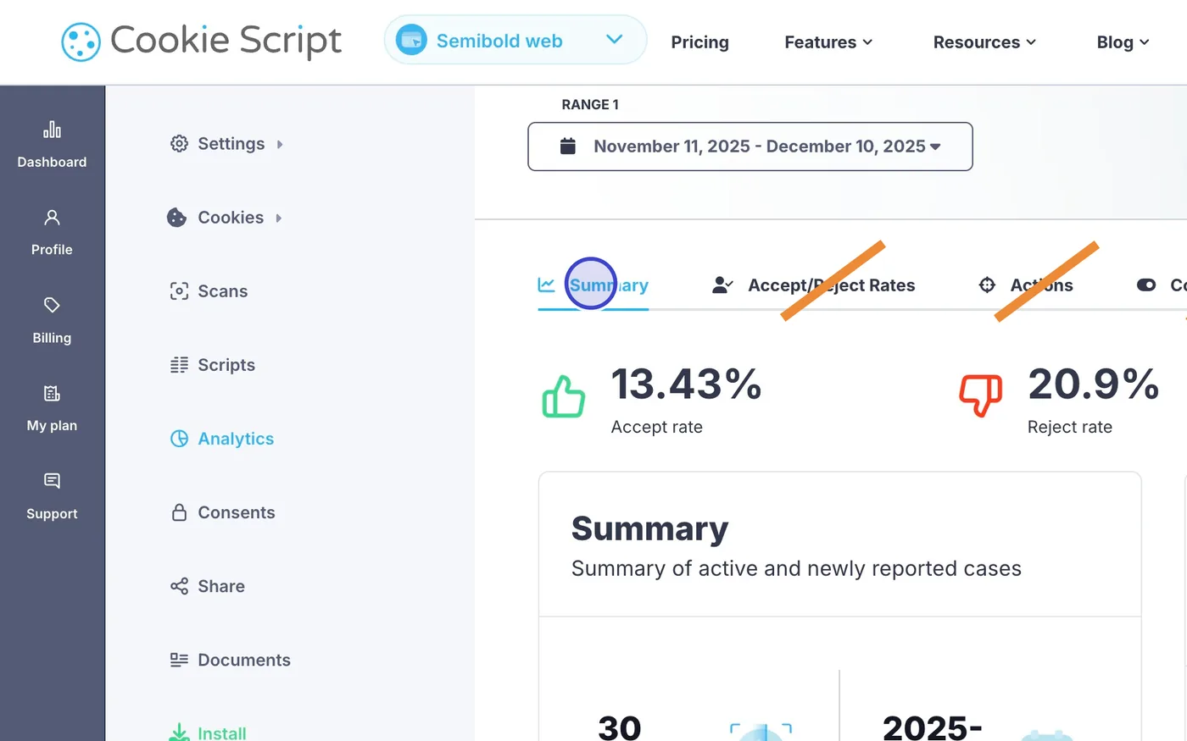This screenshot has height=741, width=1187.
Task: Expand the Features menu
Action: (828, 42)
